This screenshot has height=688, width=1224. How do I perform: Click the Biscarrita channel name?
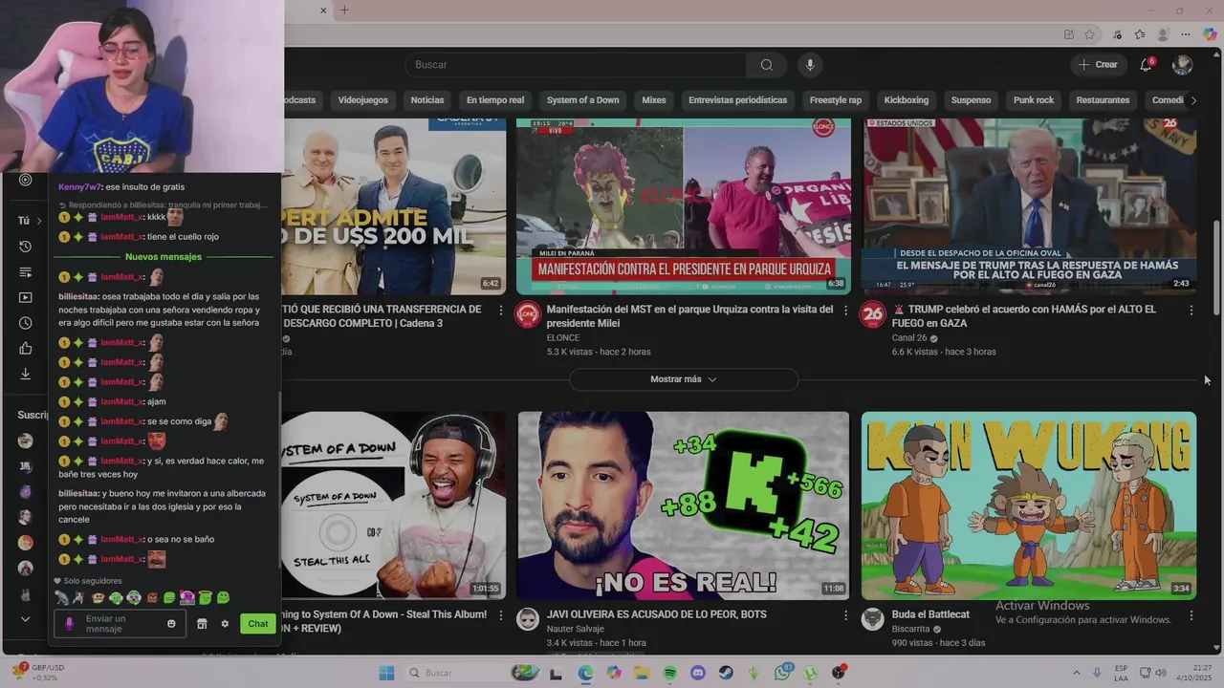tap(910, 629)
